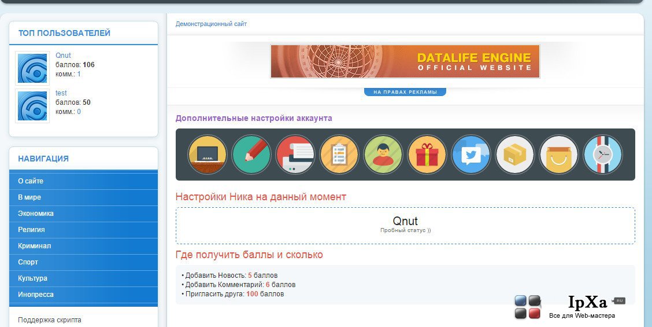Select Инопресса navigation entry
The width and height of the screenshot is (652, 327).
84,295
